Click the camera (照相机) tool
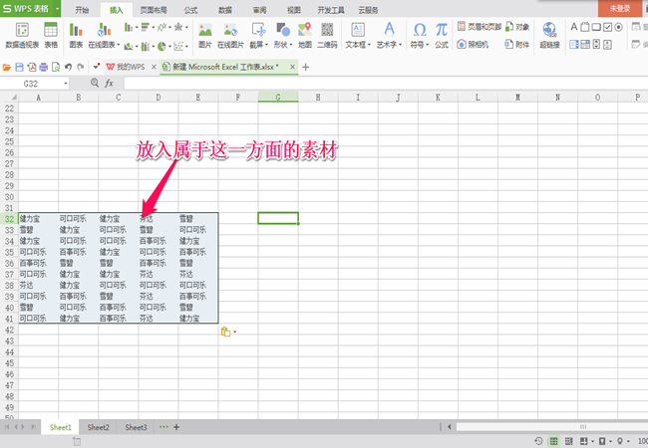Viewport: 648px width, 448px height. 473,44
